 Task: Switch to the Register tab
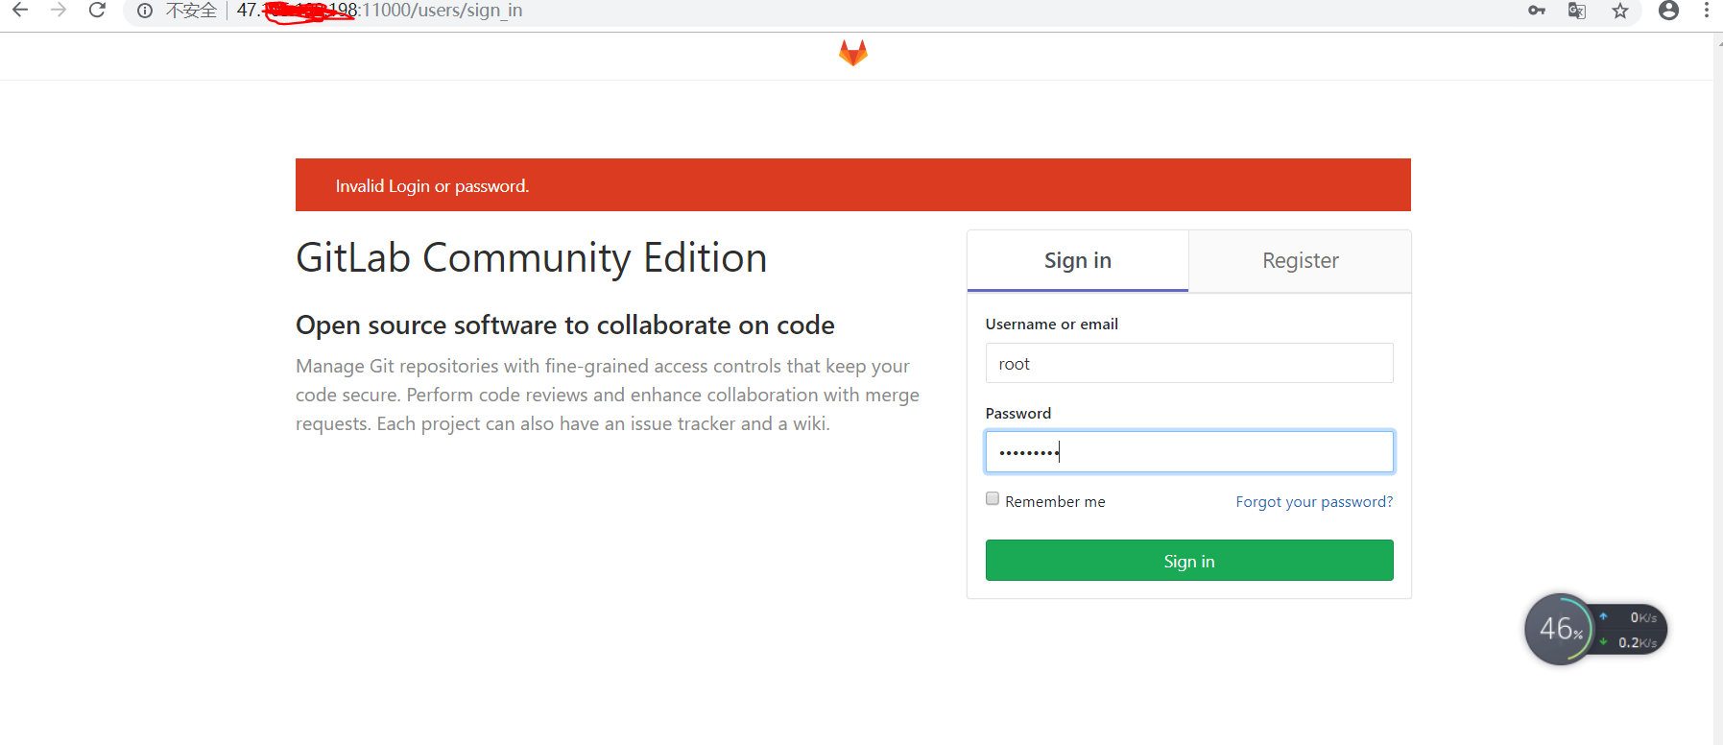[x=1301, y=260]
